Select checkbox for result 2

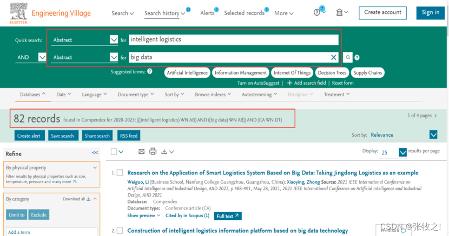click(120, 230)
